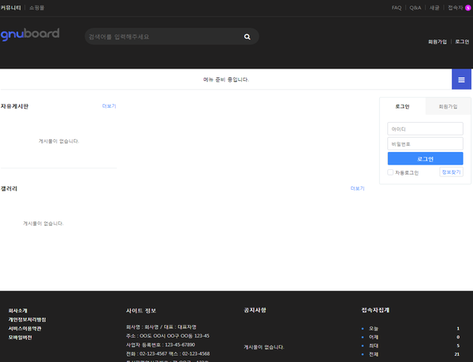Expand 자유게시판 with 더보기

(x=109, y=105)
